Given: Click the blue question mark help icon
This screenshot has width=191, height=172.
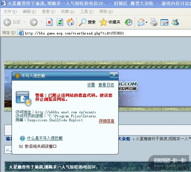Looking at the screenshot, I should (22, 139).
